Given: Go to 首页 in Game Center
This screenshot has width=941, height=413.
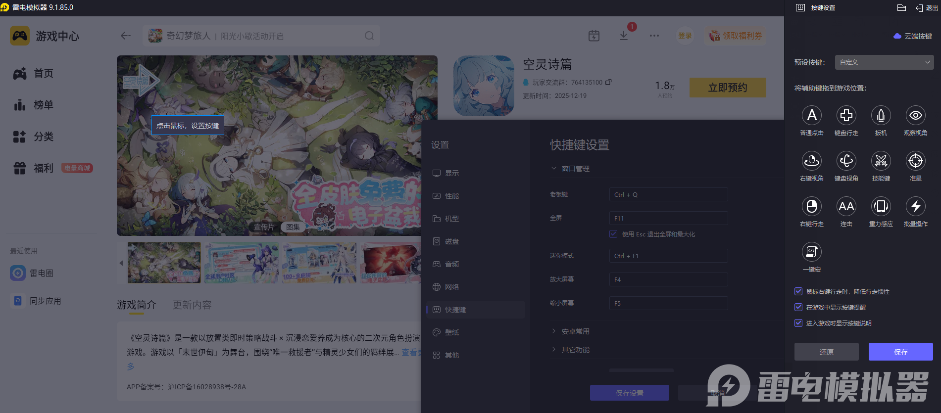Looking at the screenshot, I should (33, 73).
